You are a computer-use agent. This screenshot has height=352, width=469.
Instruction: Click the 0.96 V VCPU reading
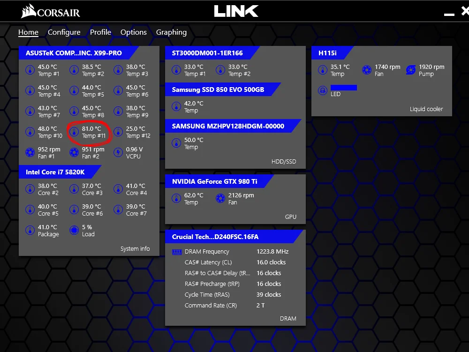coord(134,153)
